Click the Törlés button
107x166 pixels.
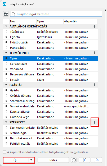tap(53, 160)
